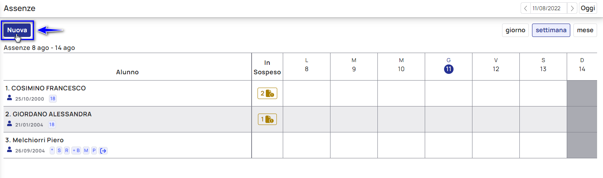This screenshot has height=178, width=603.
Task: Go to previous date with left chevron
Action: 526,8
